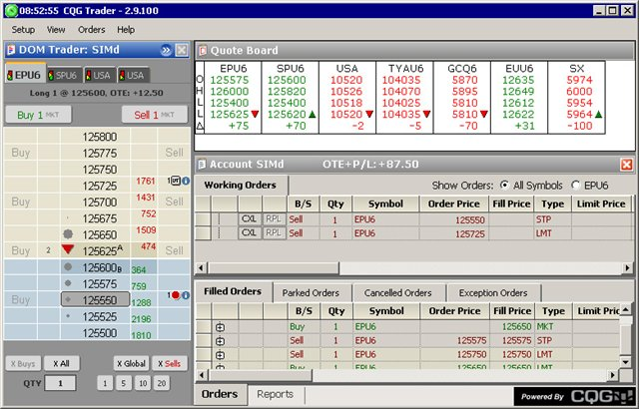Switch to the Parked Orders tab

coord(312,292)
